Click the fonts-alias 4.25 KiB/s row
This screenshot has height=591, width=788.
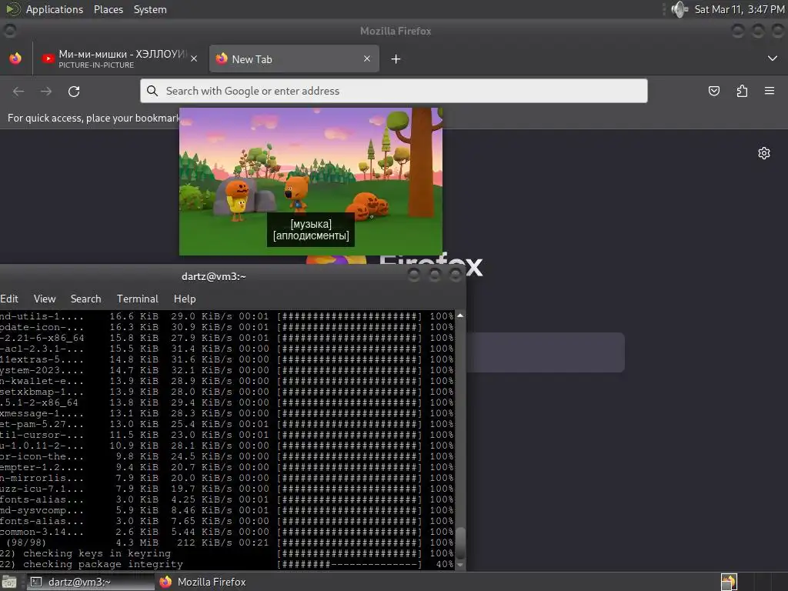pyautogui.click(x=227, y=499)
